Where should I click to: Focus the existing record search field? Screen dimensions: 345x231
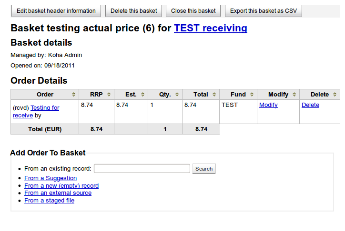(142, 169)
